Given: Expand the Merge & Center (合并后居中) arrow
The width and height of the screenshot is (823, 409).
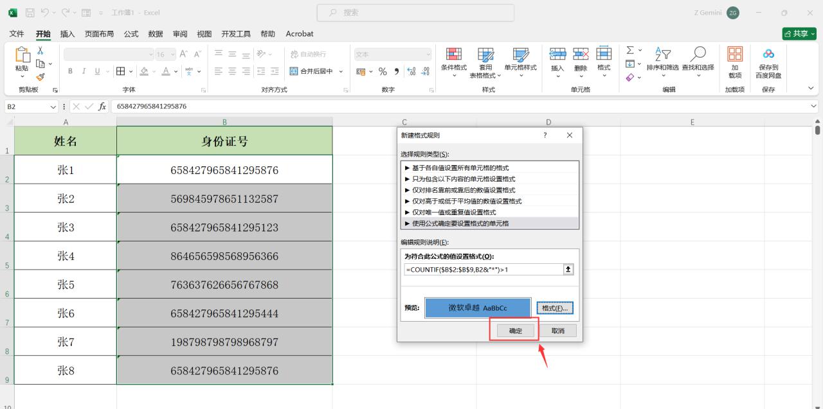Looking at the screenshot, I should coord(341,71).
